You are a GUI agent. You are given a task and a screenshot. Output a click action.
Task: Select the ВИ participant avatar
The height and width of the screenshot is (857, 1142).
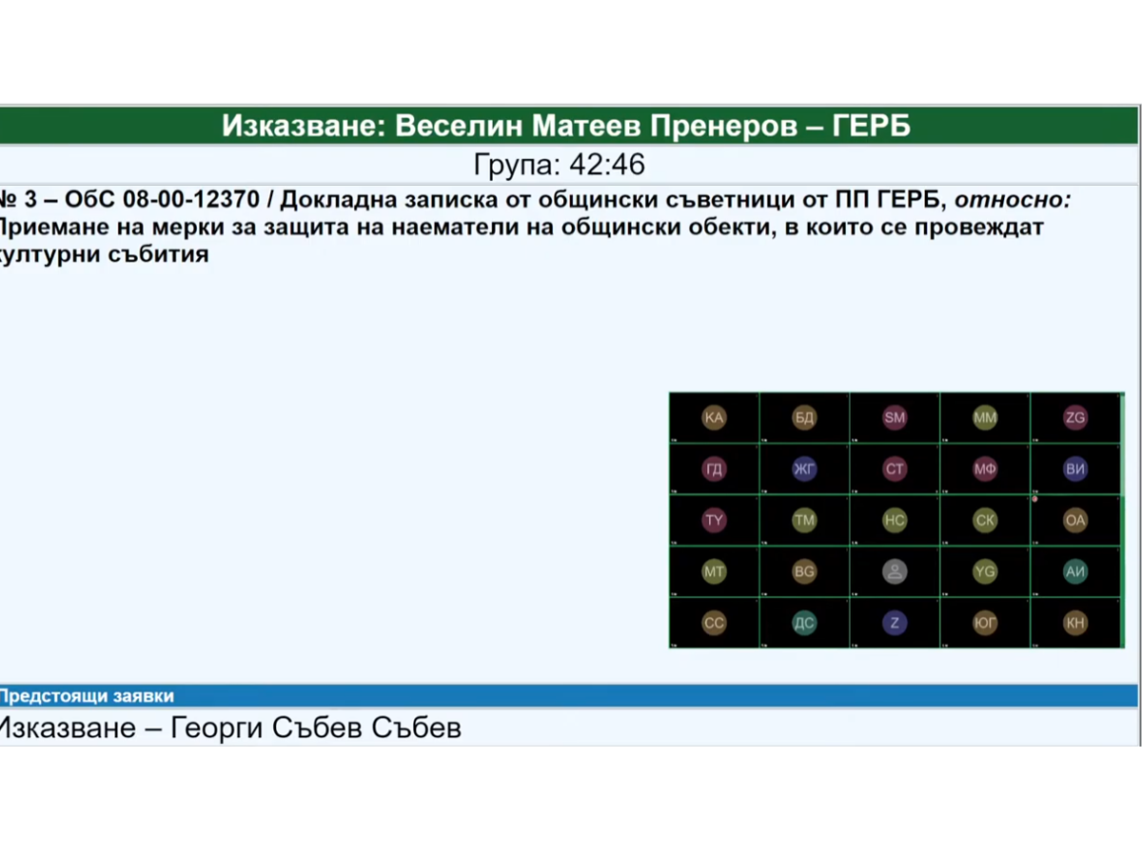point(1075,468)
